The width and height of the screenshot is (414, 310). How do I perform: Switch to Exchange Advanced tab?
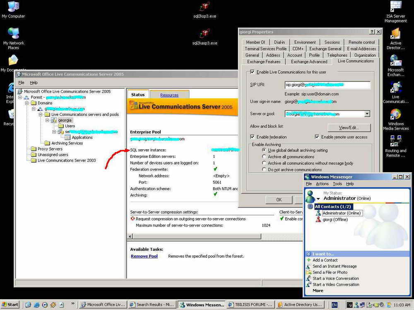pyautogui.click(x=309, y=62)
